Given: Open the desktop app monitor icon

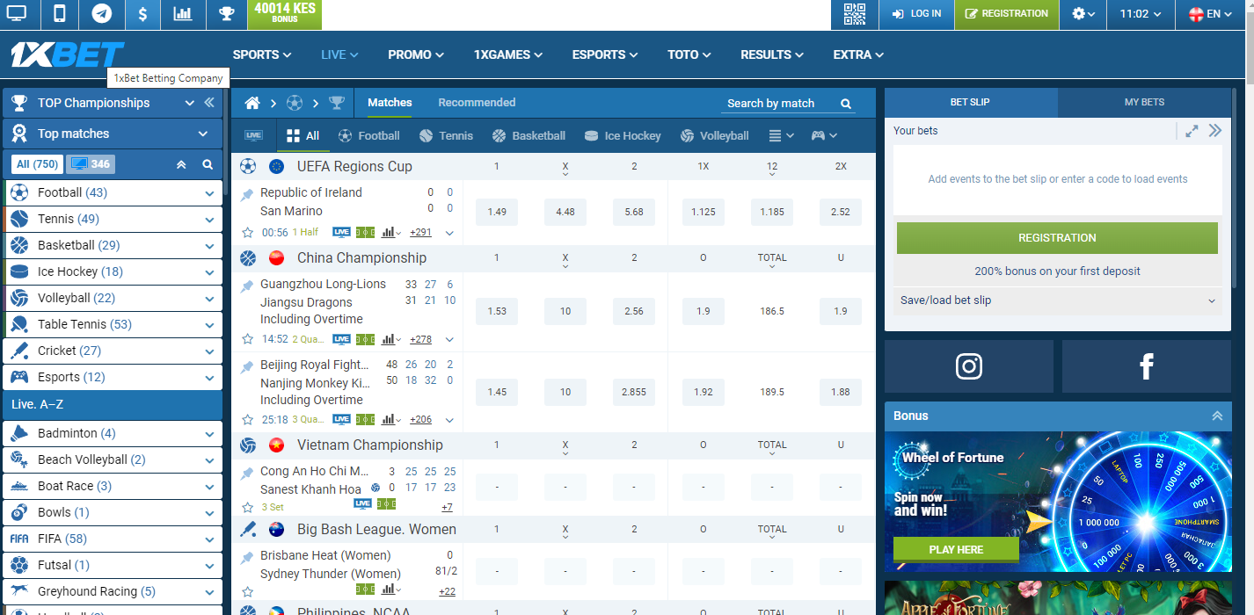Looking at the screenshot, I should point(17,13).
